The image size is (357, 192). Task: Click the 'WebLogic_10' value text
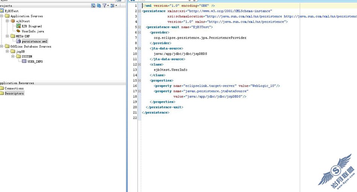click(x=264, y=86)
